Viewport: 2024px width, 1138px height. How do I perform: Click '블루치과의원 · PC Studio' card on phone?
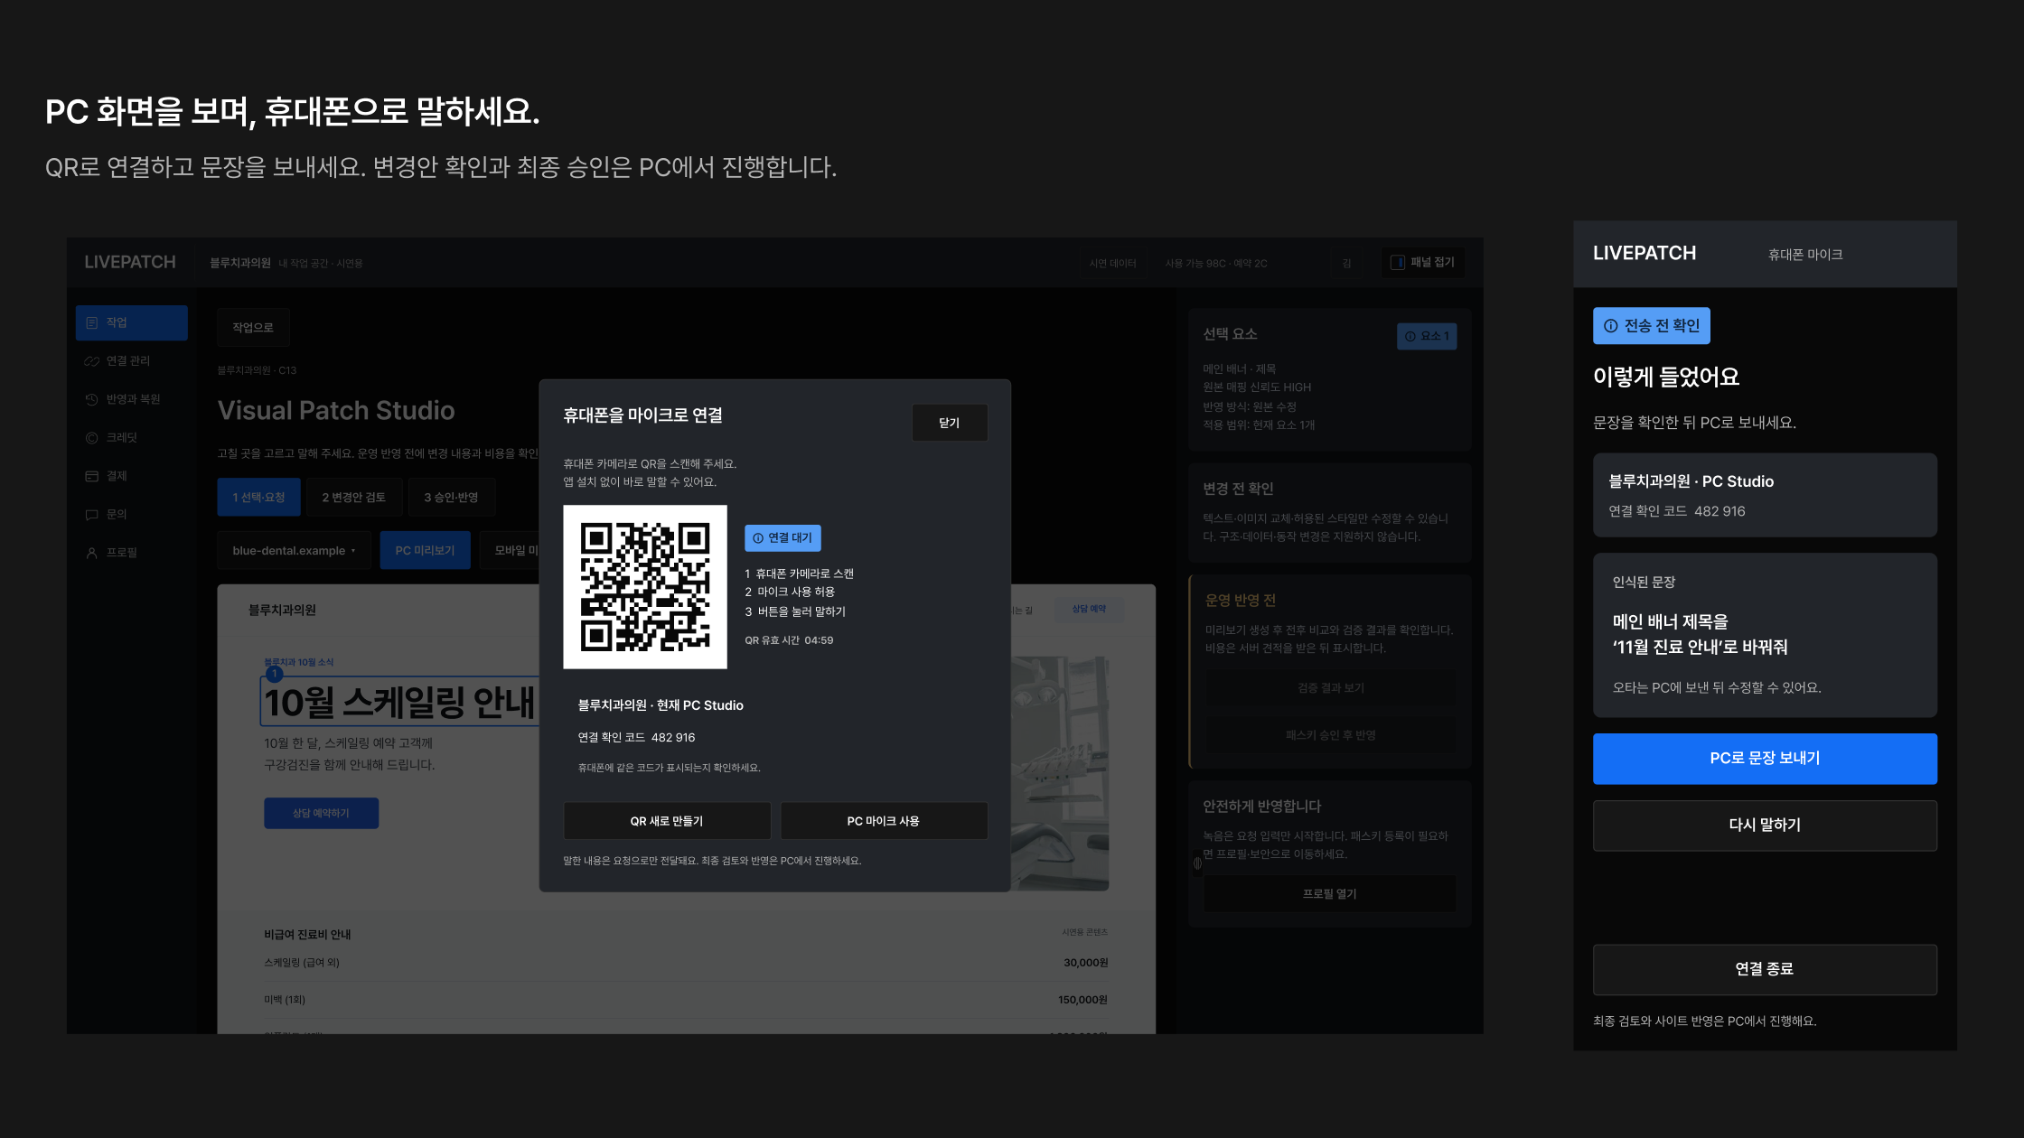[1765, 496]
